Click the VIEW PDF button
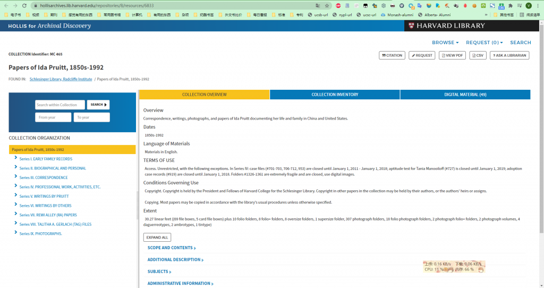 click(453, 55)
